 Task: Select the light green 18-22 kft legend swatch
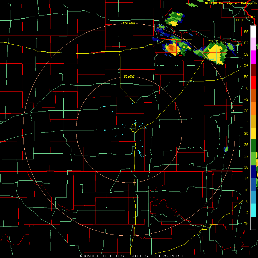[x=253, y=159]
